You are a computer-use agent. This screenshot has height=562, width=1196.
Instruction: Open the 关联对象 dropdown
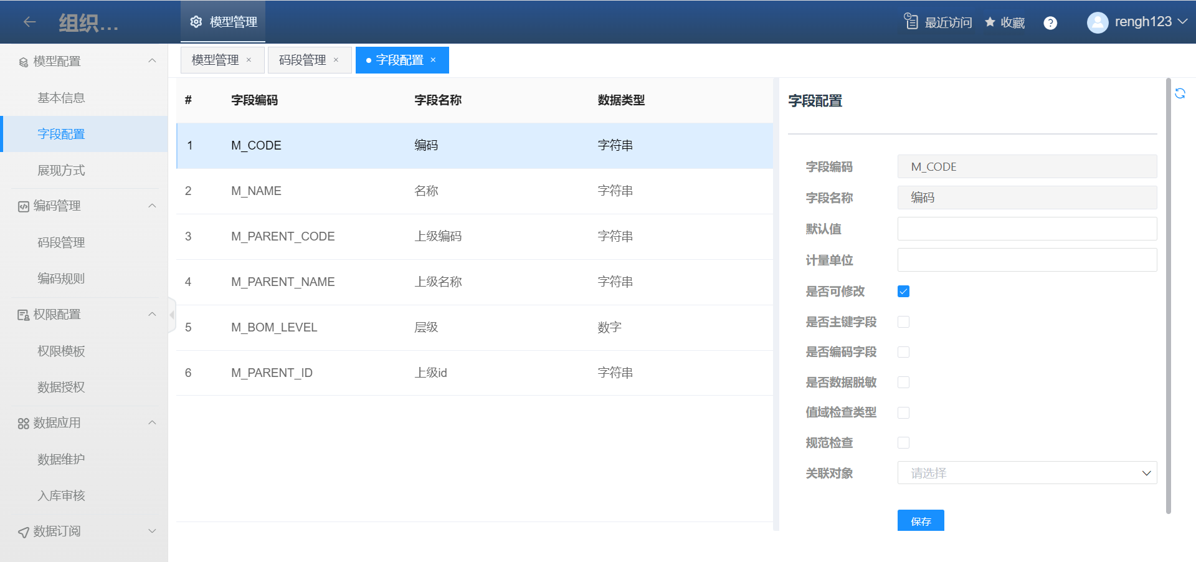(x=1027, y=473)
